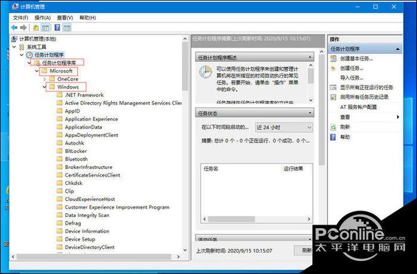Click the 刷新 button at bottom of summary
The image size is (417, 274).
click(303, 250)
